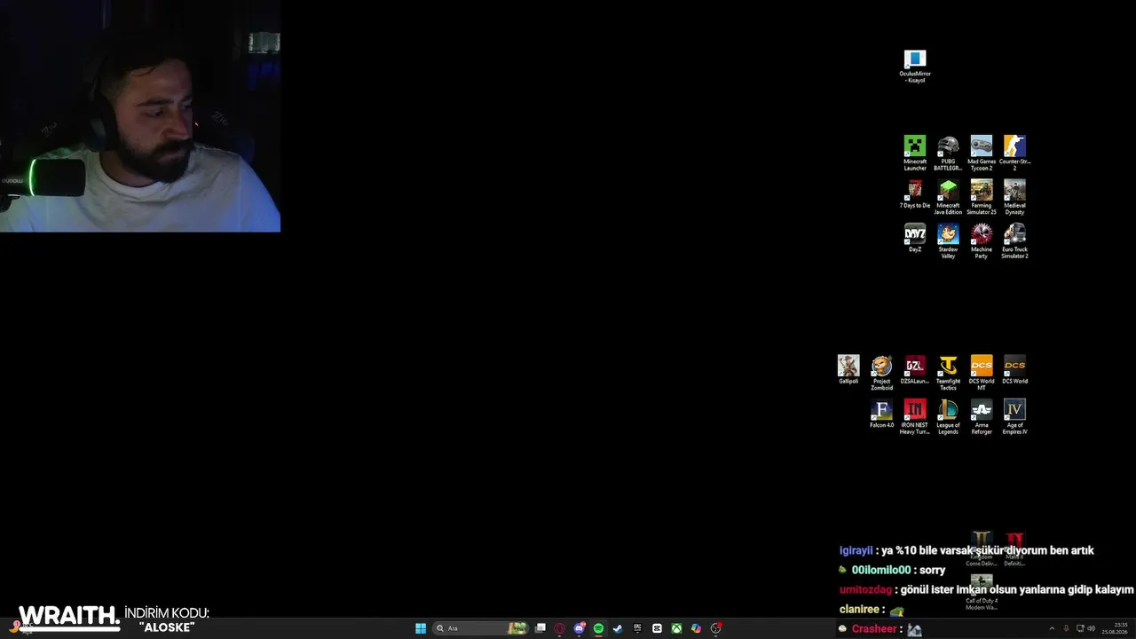This screenshot has width=1136, height=639.
Task: Open Epic Games Launcher taskbar icon
Action: point(637,628)
